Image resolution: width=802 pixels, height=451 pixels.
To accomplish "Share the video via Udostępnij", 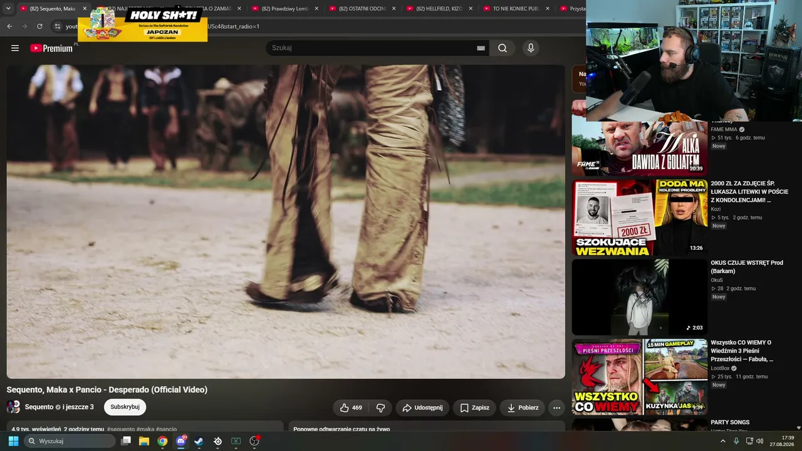I will click(x=422, y=408).
